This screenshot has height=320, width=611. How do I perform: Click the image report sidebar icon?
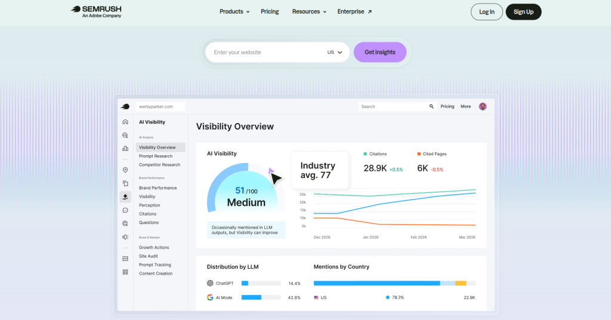[125, 259]
